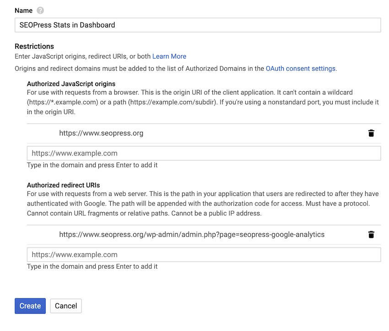Remove the seopress-google-analytics redirect URI via trash icon
The height and width of the screenshot is (331, 389).
371,234
